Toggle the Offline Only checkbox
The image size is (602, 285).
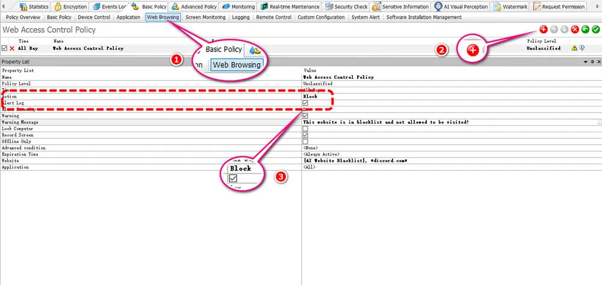[306, 141]
